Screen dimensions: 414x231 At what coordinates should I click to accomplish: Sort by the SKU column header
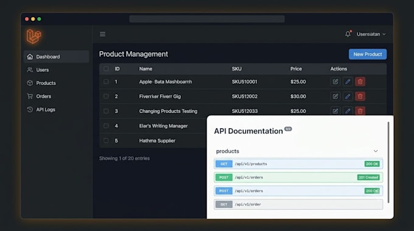pyautogui.click(x=237, y=69)
